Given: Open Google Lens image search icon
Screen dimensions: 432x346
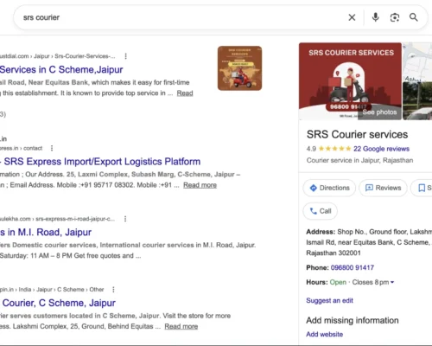Looking at the screenshot, I should coord(395,17).
